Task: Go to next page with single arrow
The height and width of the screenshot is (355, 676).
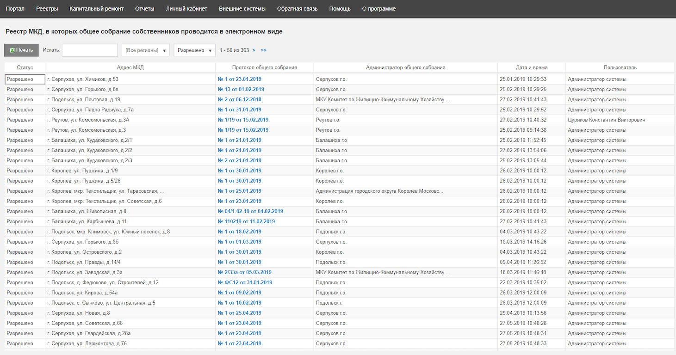Action: coord(254,50)
